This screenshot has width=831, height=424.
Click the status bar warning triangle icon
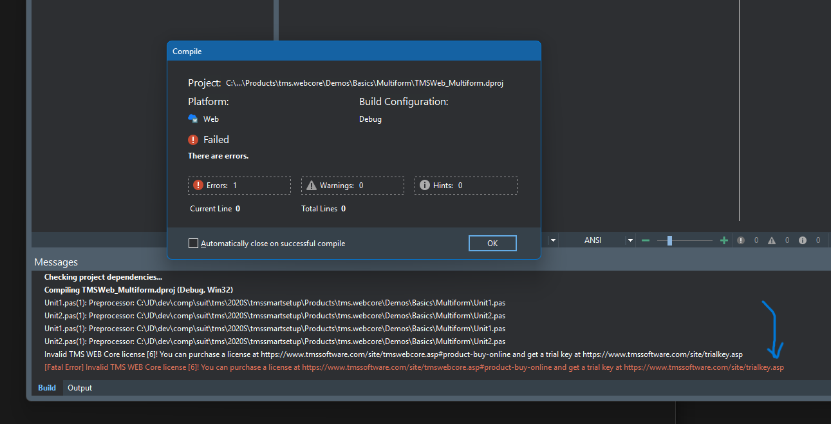(x=772, y=240)
